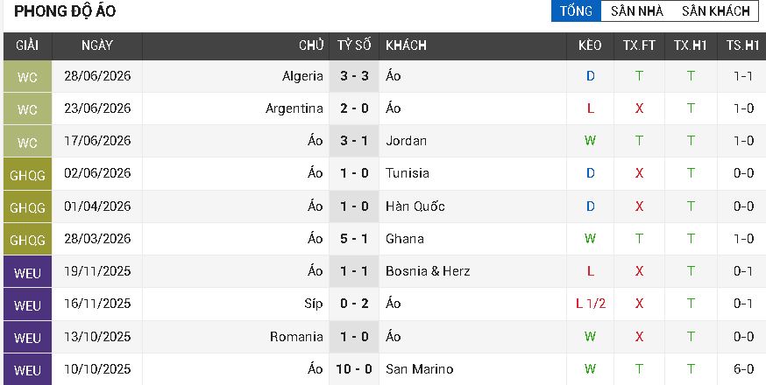Click the Jordan team name

pyautogui.click(x=406, y=141)
